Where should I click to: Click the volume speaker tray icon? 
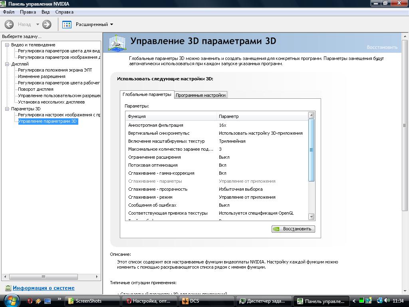coord(387,301)
